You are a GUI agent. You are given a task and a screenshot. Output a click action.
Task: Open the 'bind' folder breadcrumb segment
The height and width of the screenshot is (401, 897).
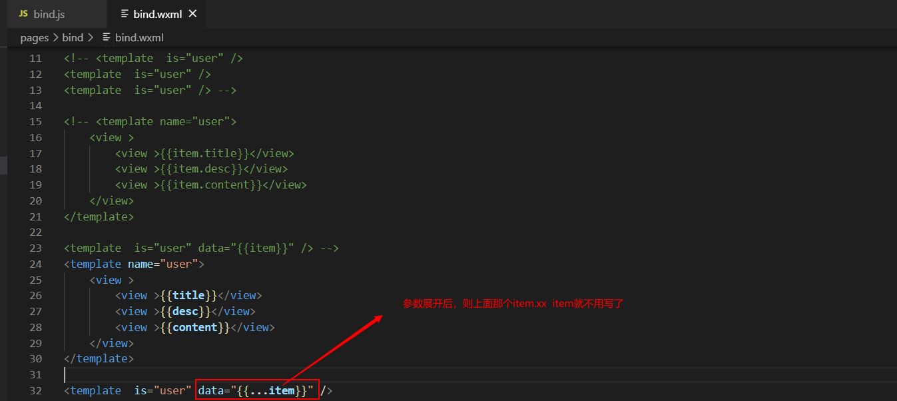pyautogui.click(x=73, y=38)
